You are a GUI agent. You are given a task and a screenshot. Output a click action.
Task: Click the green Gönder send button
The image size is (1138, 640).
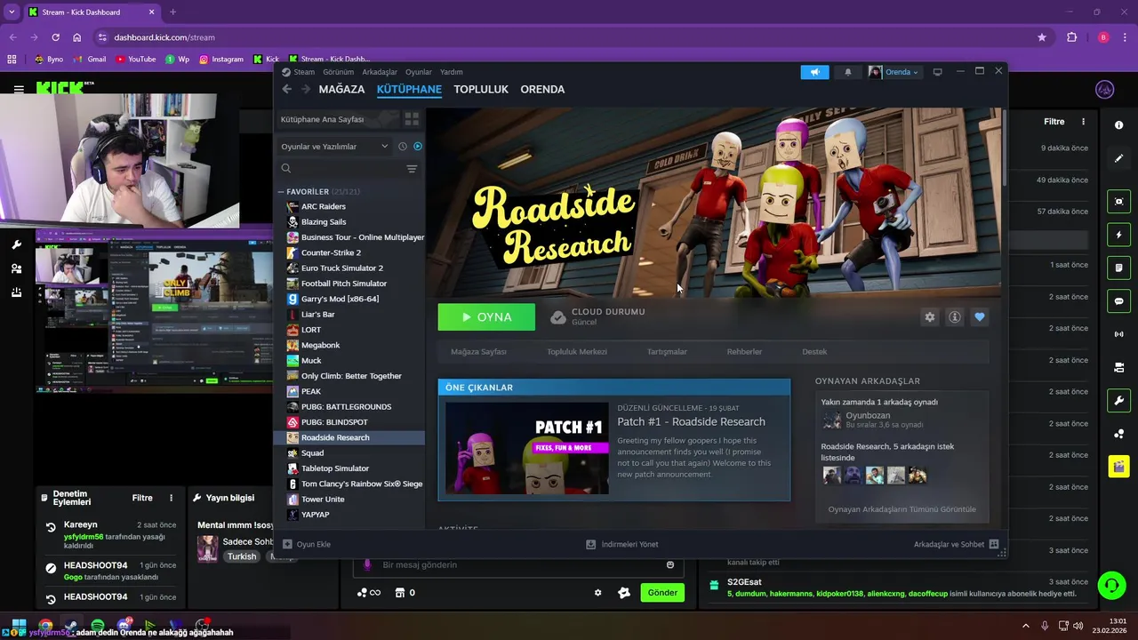tap(662, 593)
